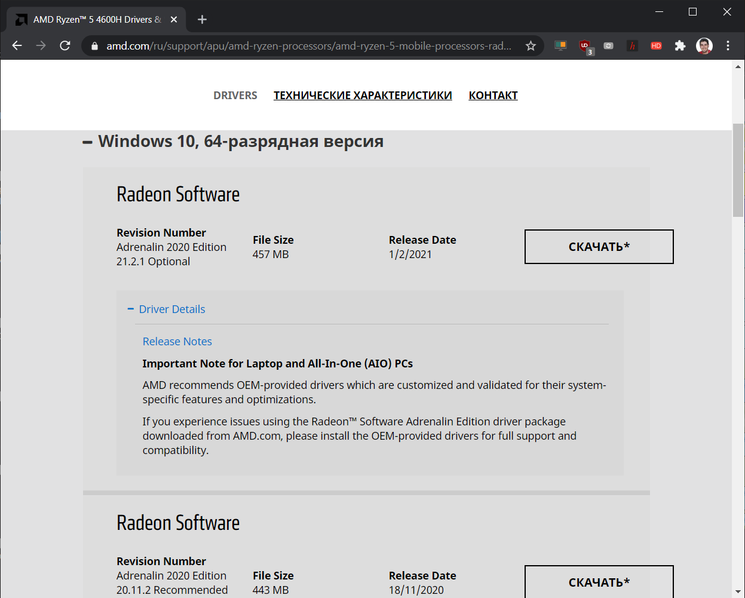
Task: Click the '1/2/2021' release date
Action: point(410,254)
